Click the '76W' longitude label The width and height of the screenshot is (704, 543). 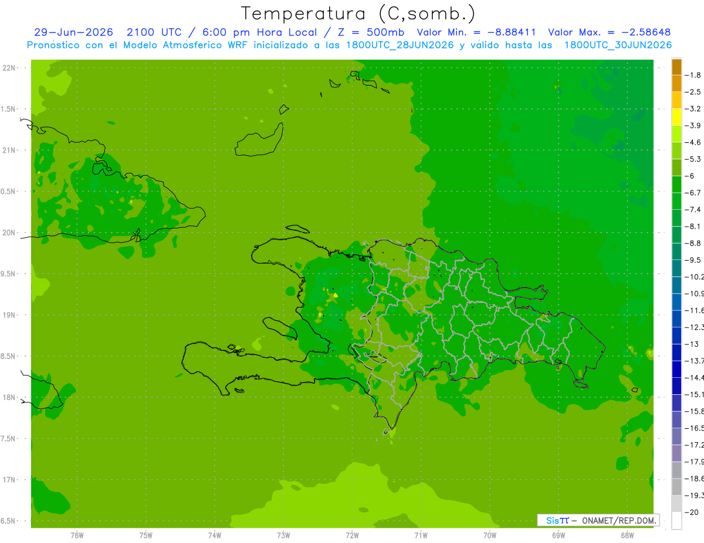[77, 535]
